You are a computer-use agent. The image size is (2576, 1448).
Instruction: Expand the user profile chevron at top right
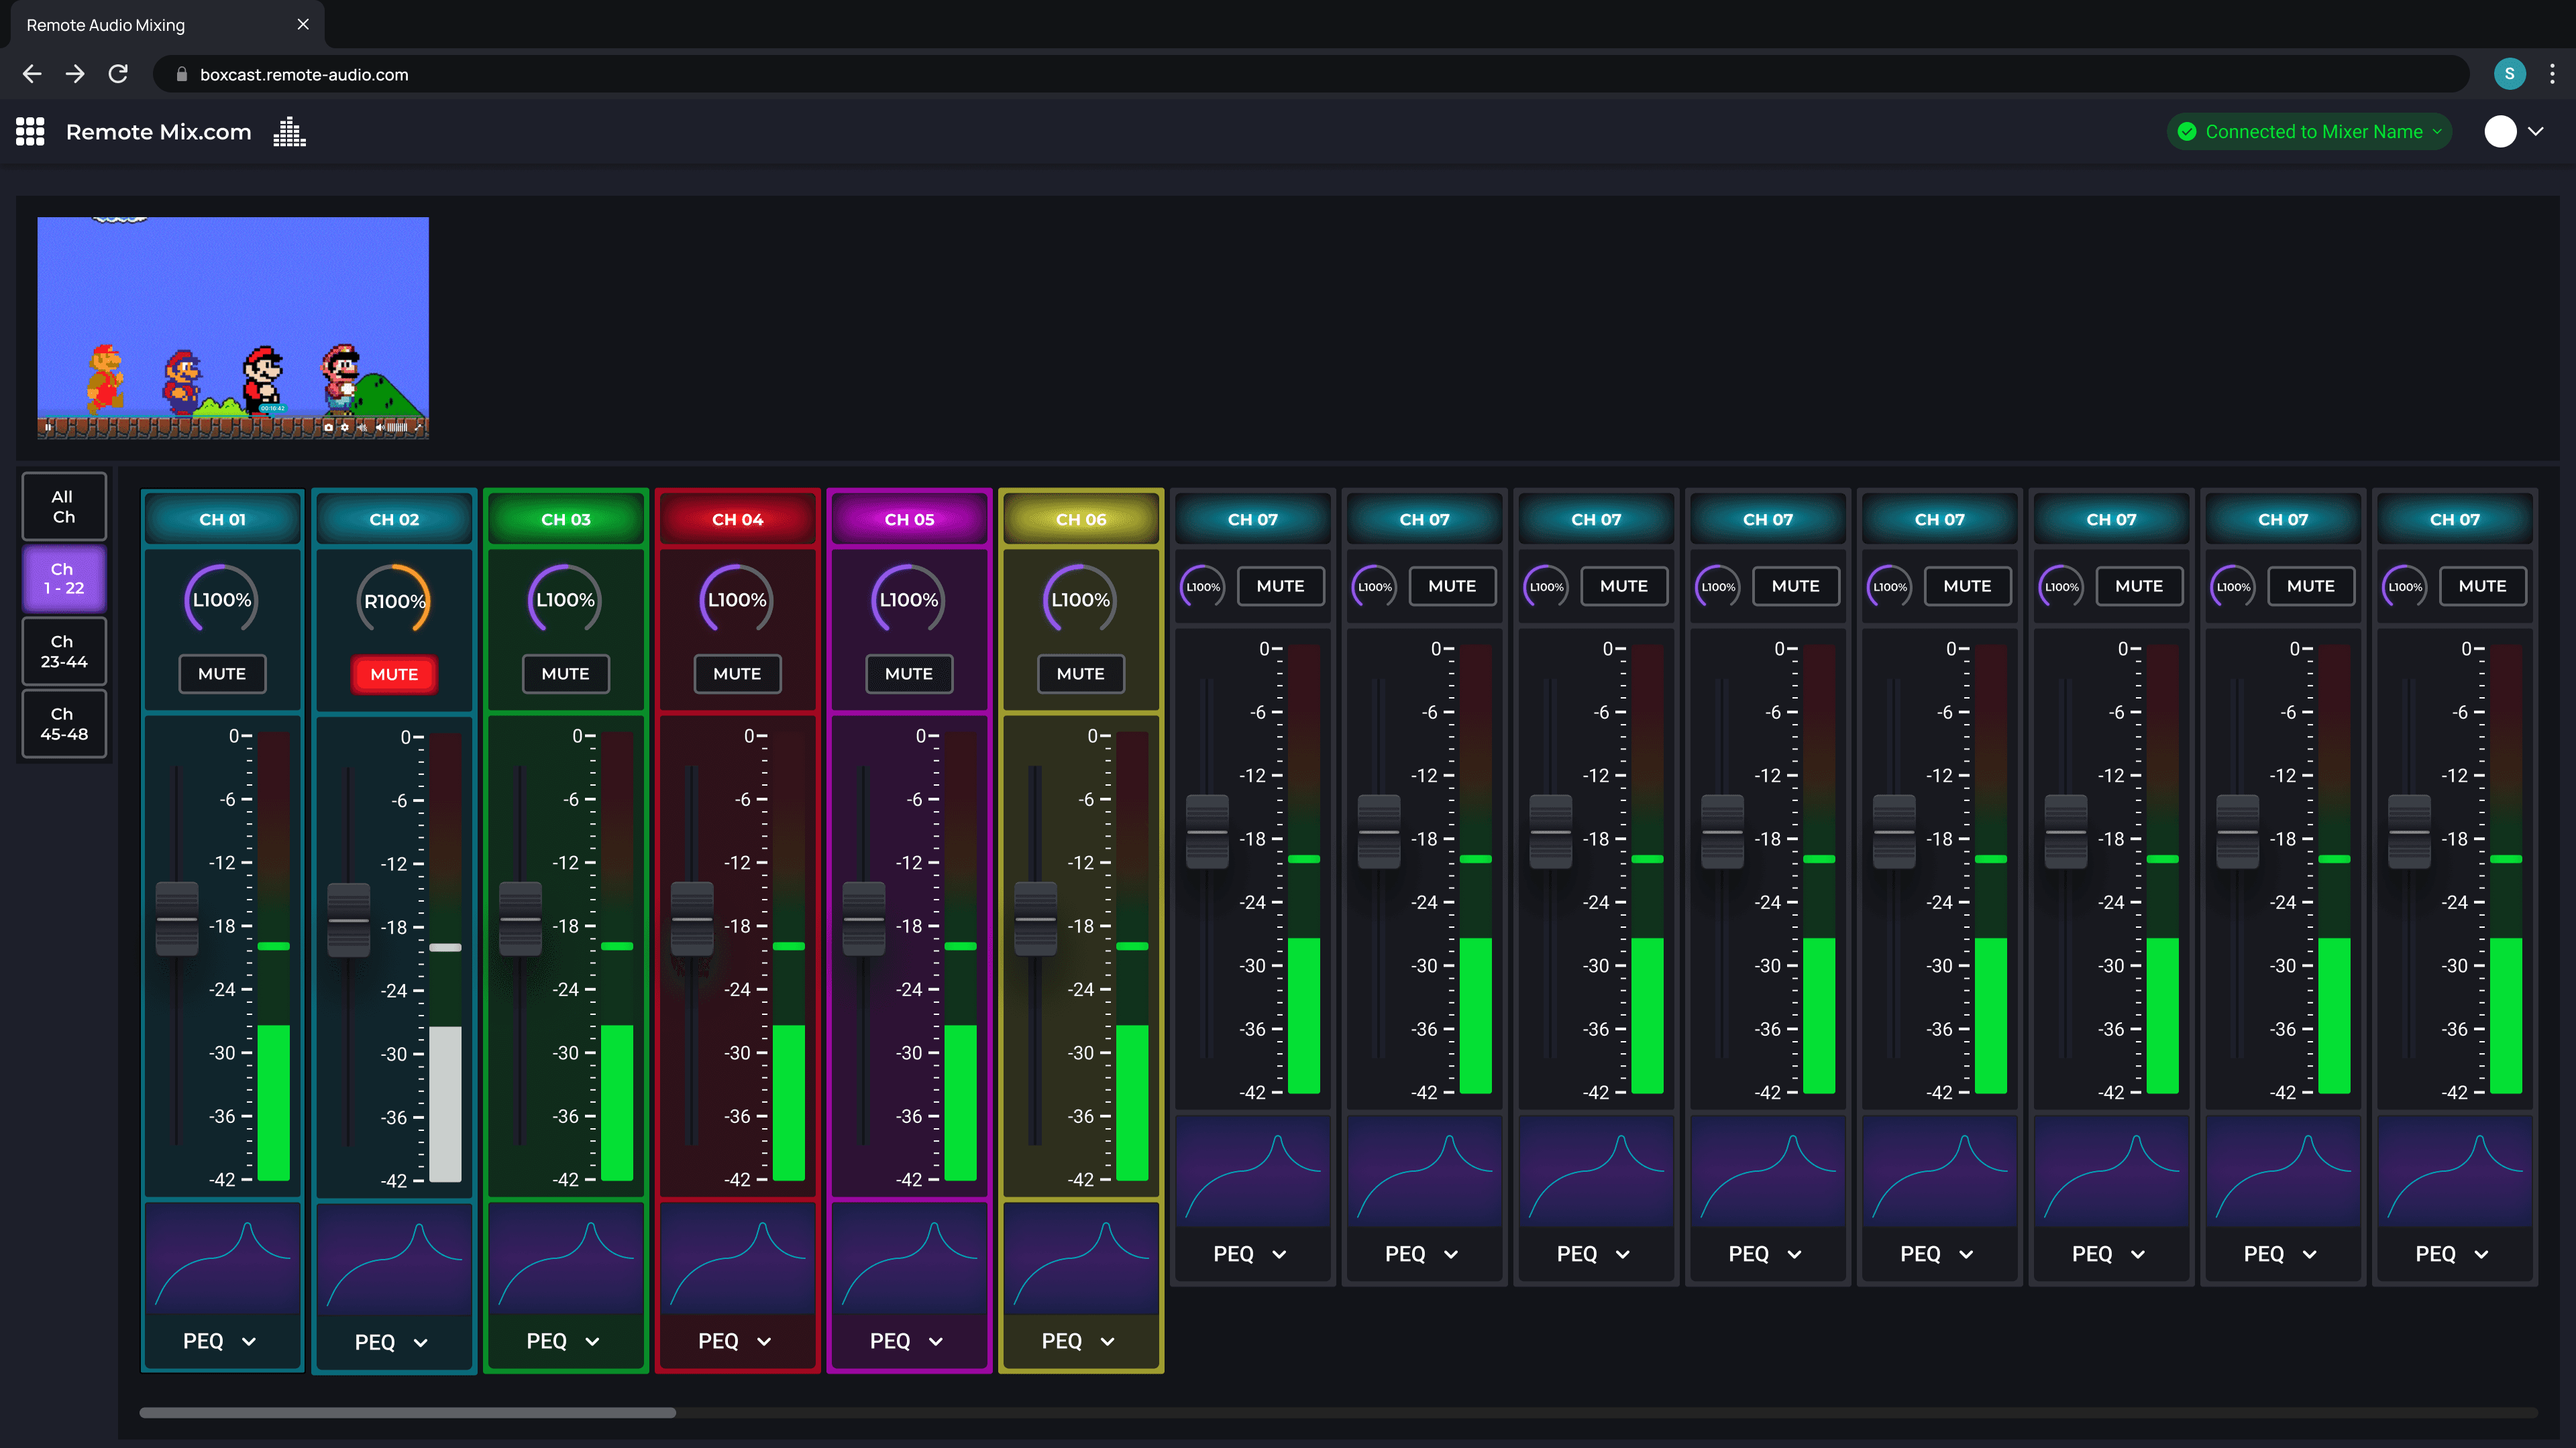coord(2536,132)
